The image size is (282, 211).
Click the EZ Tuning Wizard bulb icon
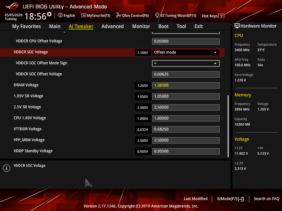[x=157, y=15]
